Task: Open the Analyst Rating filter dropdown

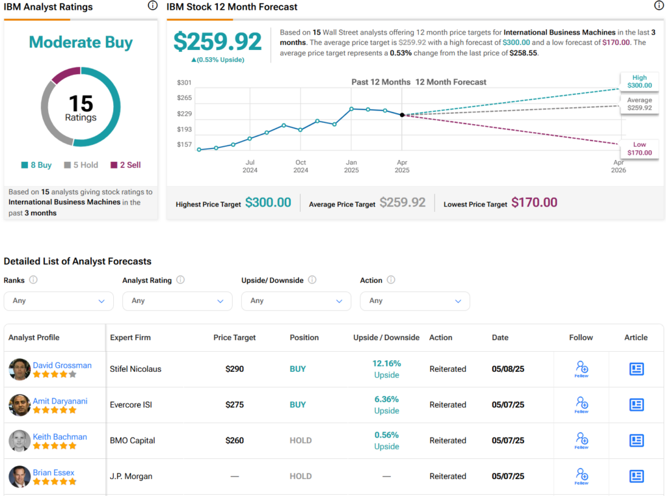Action: [177, 301]
